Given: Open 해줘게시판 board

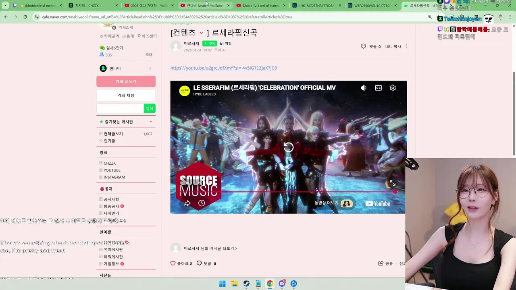Looking at the screenshot, I should 113,257.
